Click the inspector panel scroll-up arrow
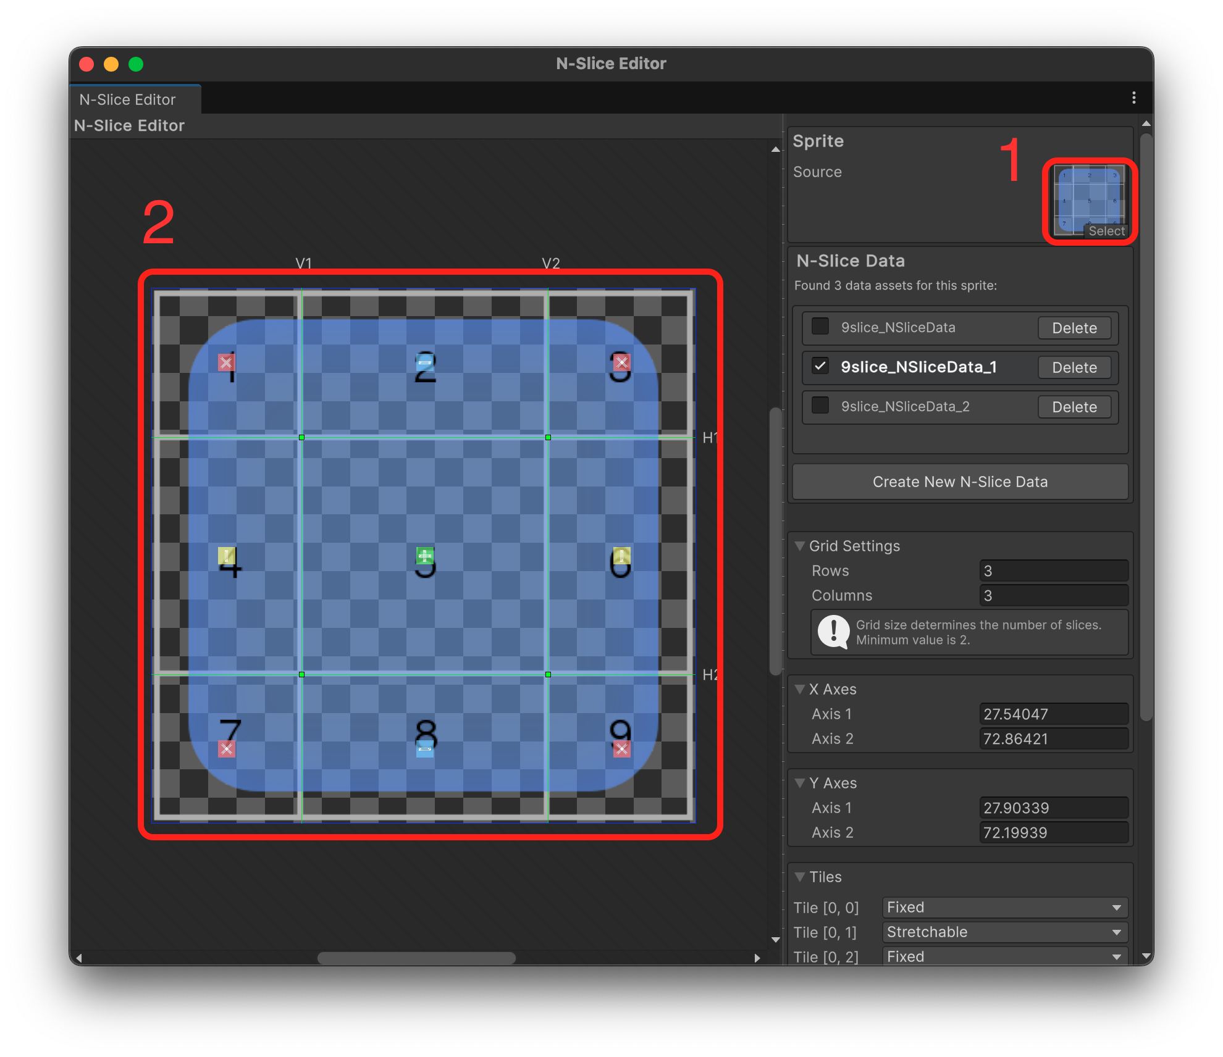The image size is (1223, 1057). pyautogui.click(x=1146, y=123)
